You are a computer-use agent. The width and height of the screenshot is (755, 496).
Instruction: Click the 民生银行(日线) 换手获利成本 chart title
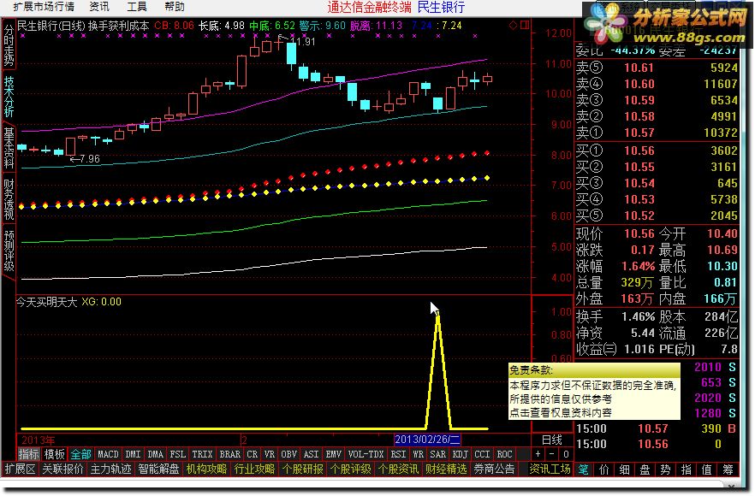pyautogui.click(x=83, y=26)
